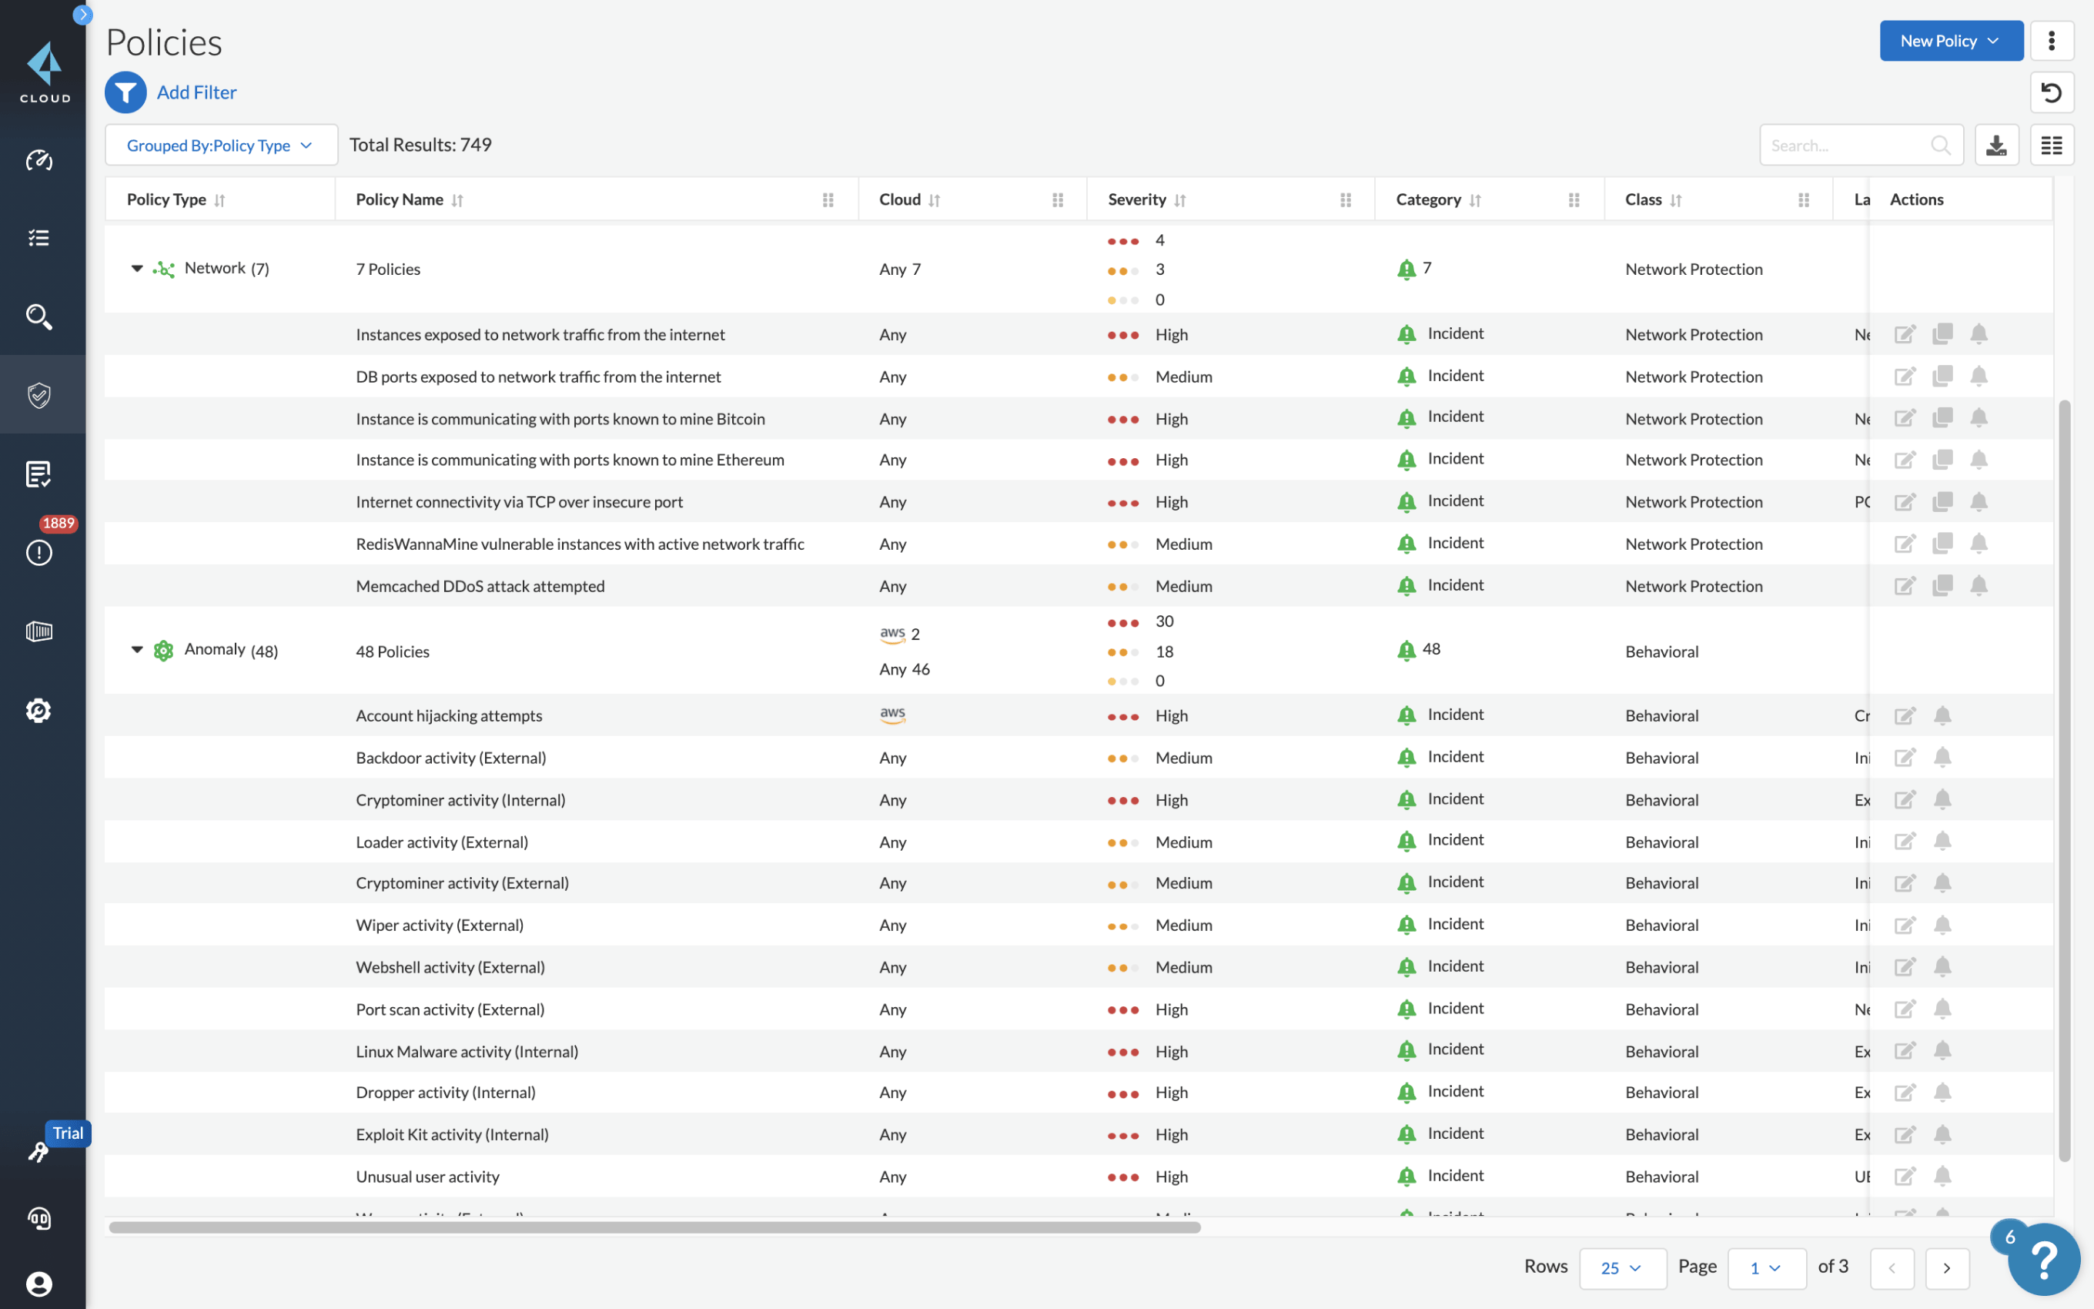
Task: Expand the Rows per page dropdown showing 25
Action: point(1622,1267)
